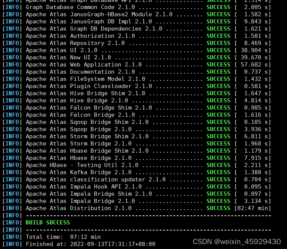Click 'Apache Atlas Repository 2.1.0' entry

(x=75, y=43)
